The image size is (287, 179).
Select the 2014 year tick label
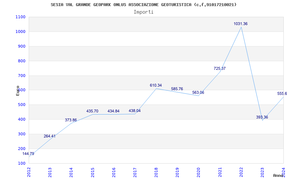click(x=71, y=172)
